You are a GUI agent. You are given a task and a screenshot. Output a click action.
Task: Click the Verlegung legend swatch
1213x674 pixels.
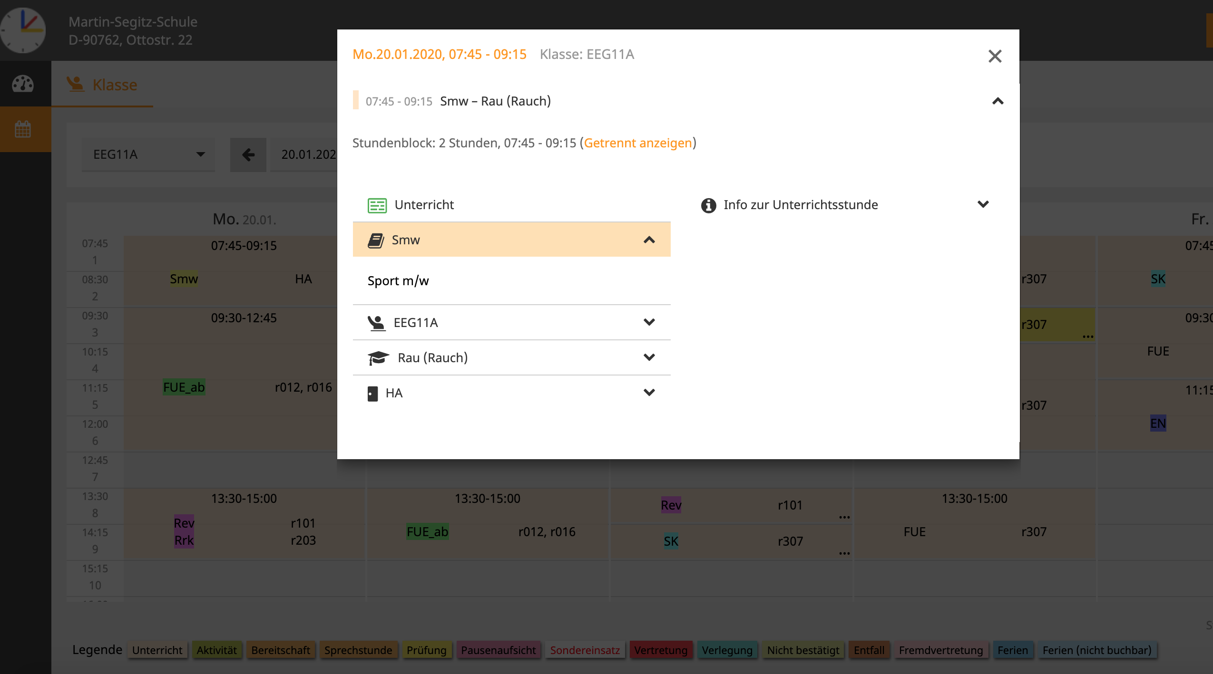click(727, 650)
